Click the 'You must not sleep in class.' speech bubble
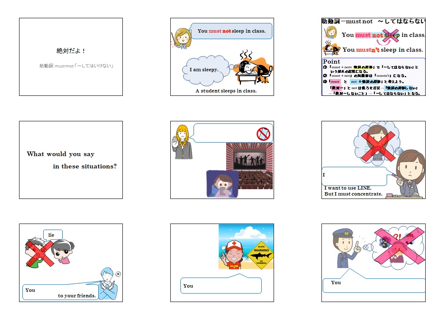Image resolution: width=443 pixels, height=319 pixels. [x=231, y=31]
